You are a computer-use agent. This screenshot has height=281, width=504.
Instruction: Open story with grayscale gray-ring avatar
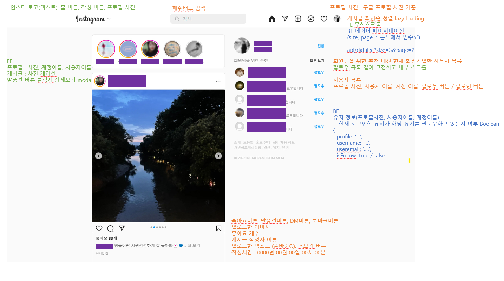[194, 49]
